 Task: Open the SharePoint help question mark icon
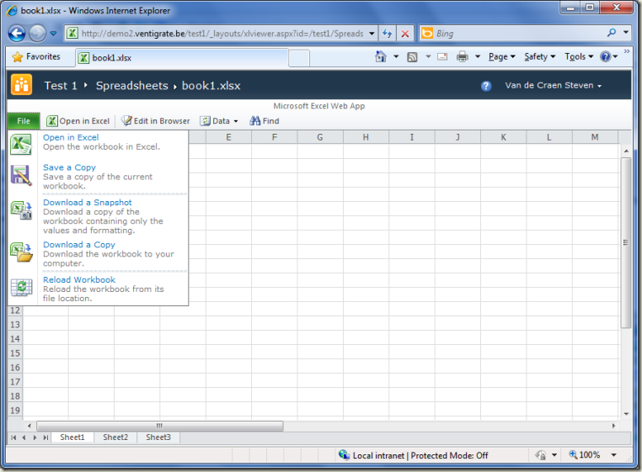point(485,86)
